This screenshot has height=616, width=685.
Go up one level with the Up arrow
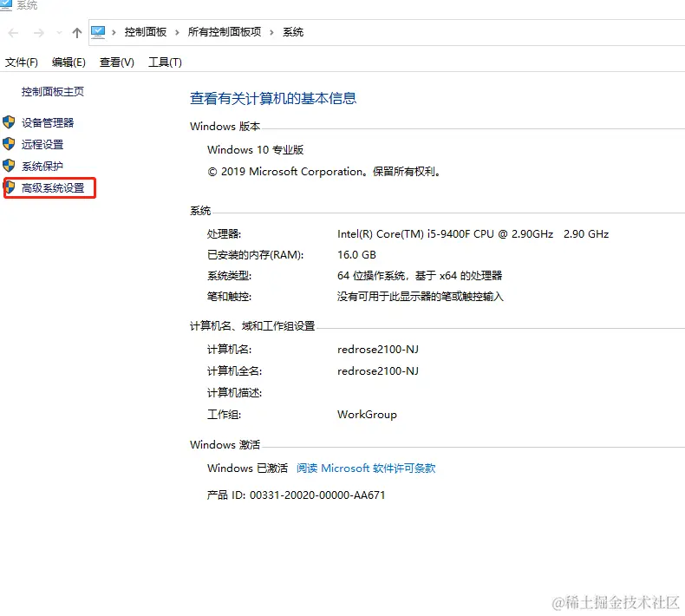click(77, 33)
